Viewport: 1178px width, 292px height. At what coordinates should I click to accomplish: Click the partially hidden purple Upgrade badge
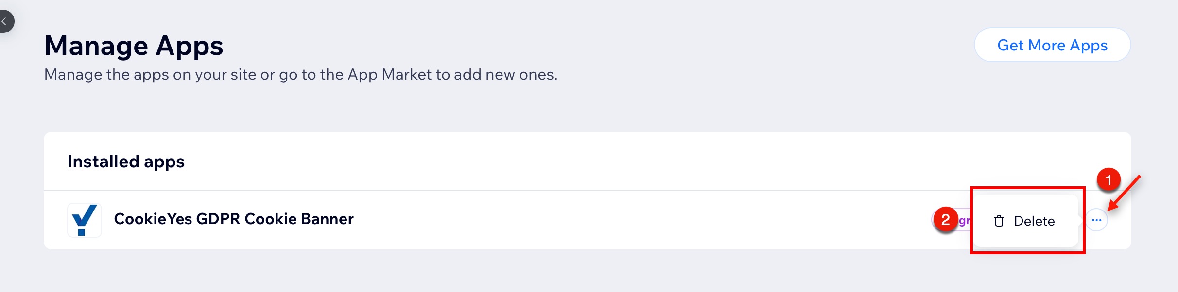[965, 221]
